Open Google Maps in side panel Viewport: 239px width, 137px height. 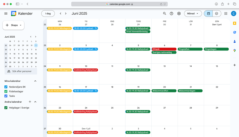click(234, 50)
